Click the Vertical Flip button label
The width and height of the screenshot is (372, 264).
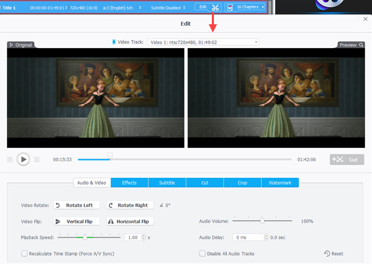80,222
